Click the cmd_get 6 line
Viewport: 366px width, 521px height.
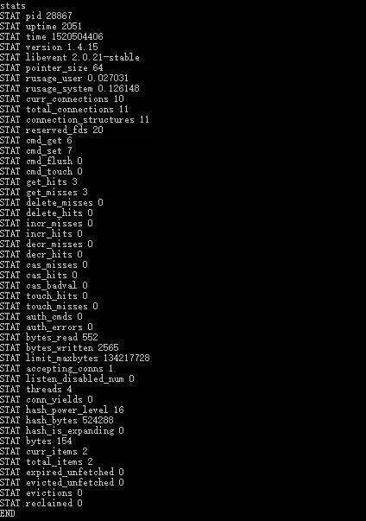[x=36, y=140]
